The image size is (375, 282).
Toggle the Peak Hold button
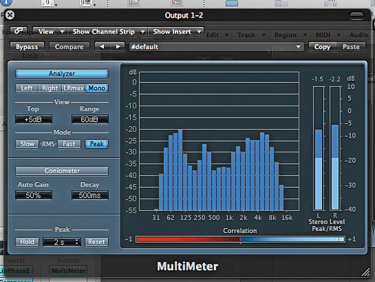27,242
